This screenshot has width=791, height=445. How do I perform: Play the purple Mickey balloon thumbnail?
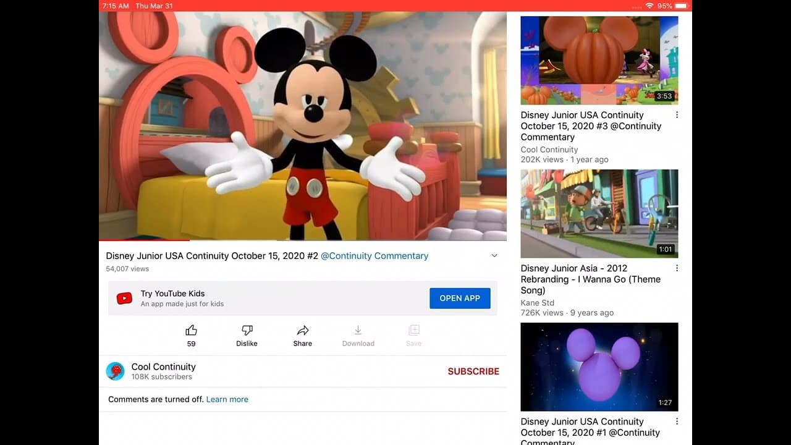[x=599, y=367]
